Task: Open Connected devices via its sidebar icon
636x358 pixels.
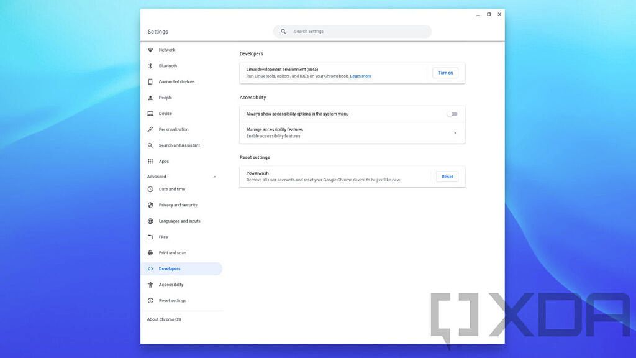Action: [149, 81]
